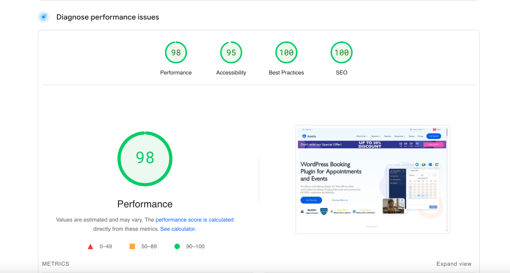Click the Diagnose performance issues radar icon

coord(44,17)
